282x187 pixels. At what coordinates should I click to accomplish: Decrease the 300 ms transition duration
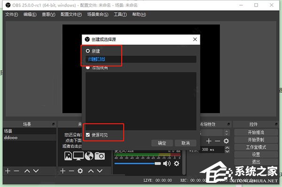coord(227,151)
